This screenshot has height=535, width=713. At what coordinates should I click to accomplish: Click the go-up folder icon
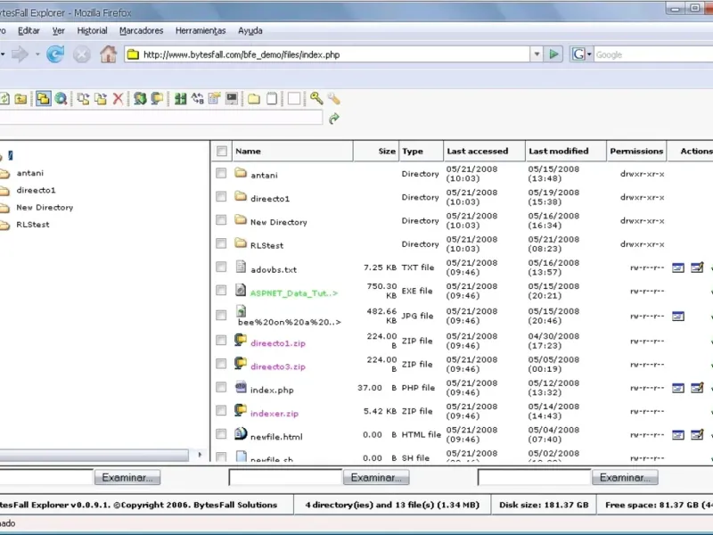click(x=20, y=98)
